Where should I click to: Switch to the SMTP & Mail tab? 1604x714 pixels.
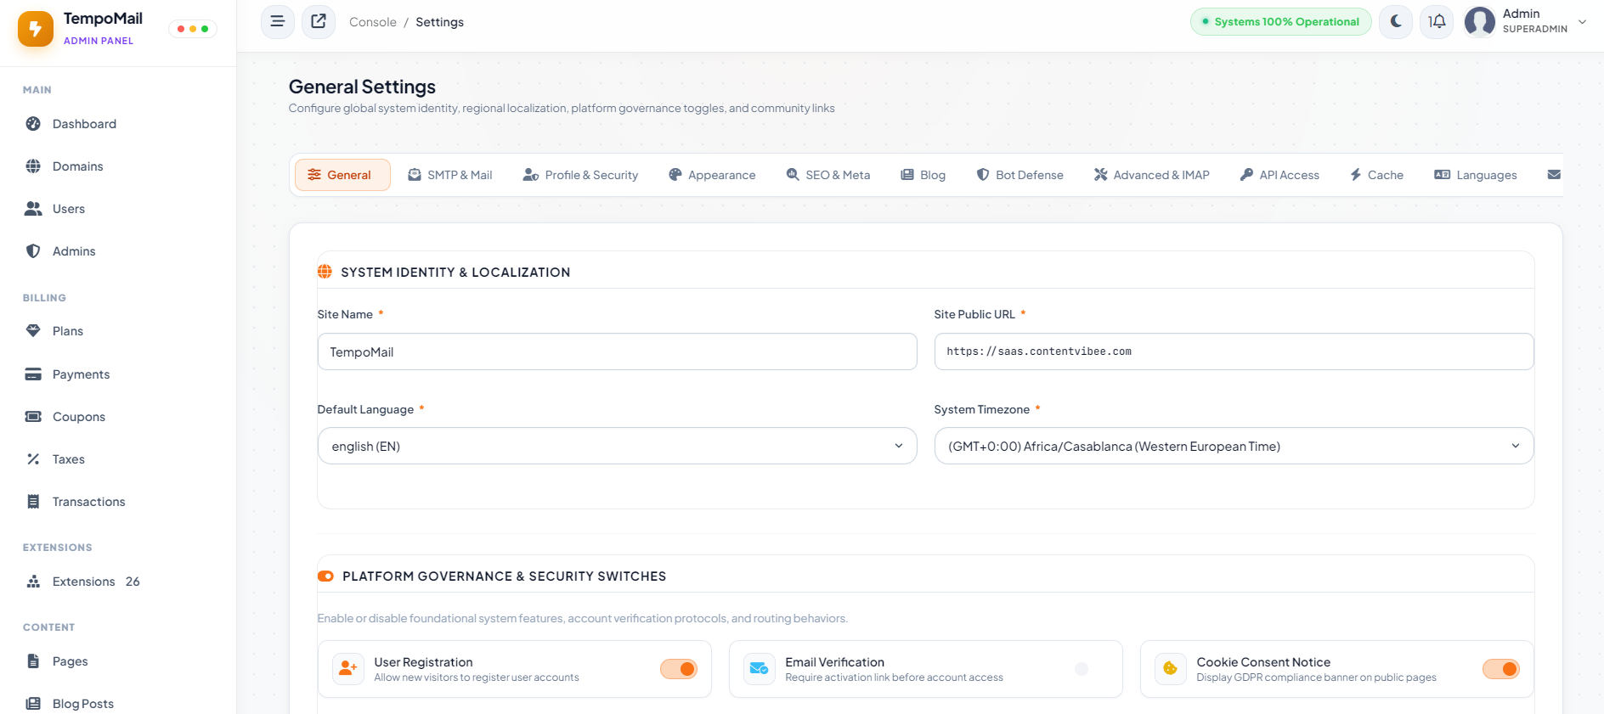(x=450, y=175)
